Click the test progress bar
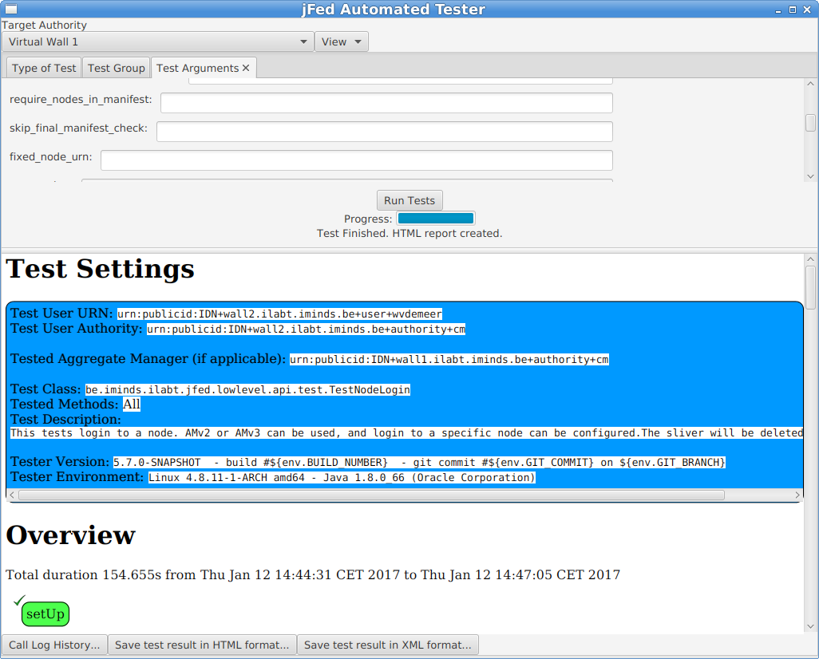 (436, 219)
